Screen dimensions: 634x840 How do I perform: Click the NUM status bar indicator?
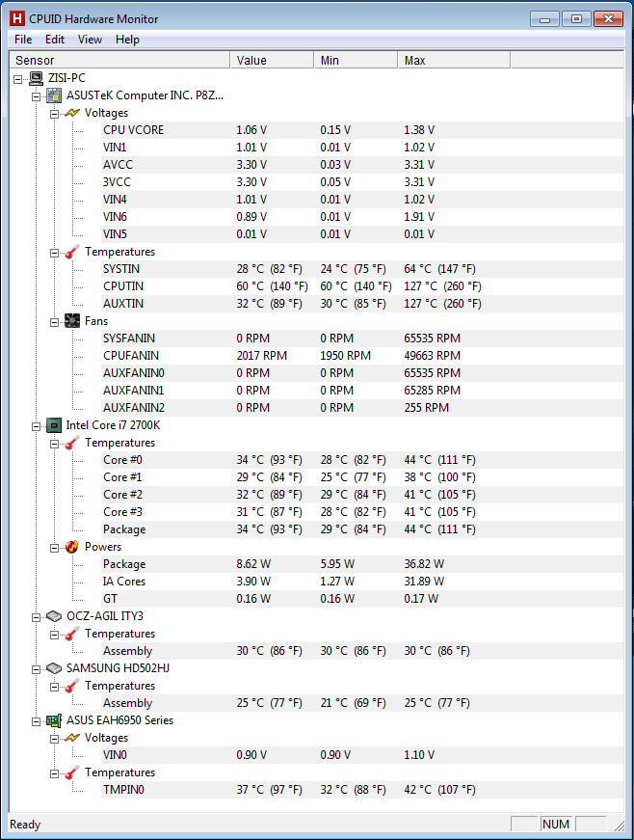pyautogui.click(x=556, y=824)
